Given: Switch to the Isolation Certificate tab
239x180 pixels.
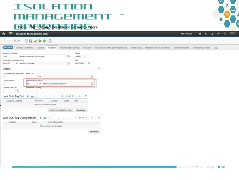Looking at the screenshot, I should 24,48.
